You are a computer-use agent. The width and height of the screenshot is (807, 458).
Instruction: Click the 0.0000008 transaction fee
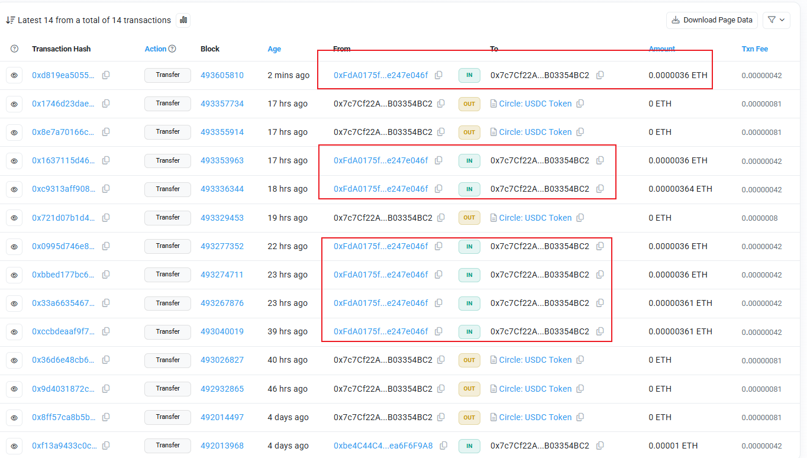point(760,218)
